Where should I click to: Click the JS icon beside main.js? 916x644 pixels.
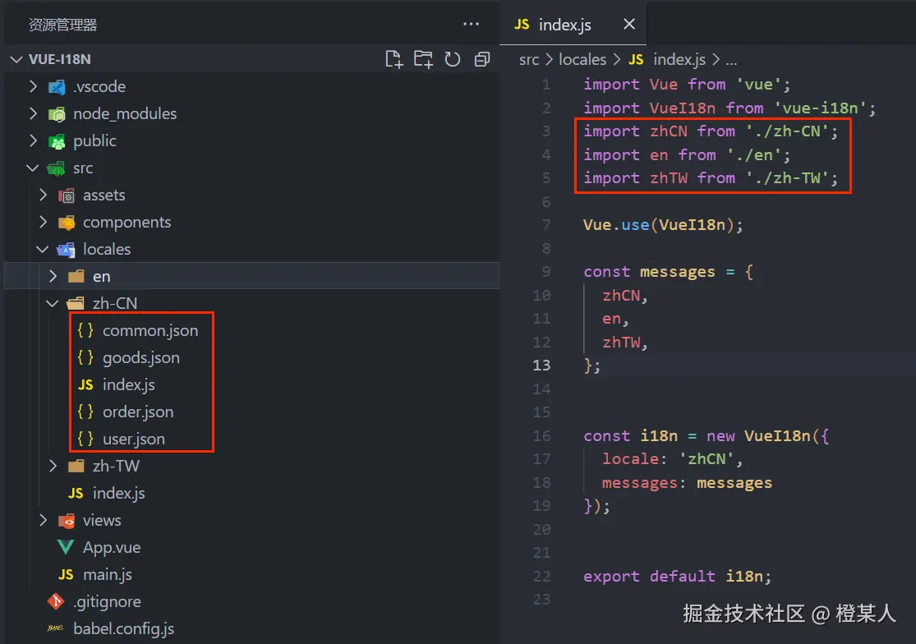point(66,574)
